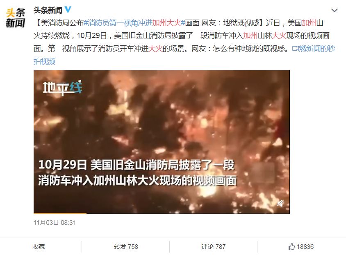This screenshot has width=346, height=255.
Task: Click the like count 18836
Action: click(x=305, y=247)
